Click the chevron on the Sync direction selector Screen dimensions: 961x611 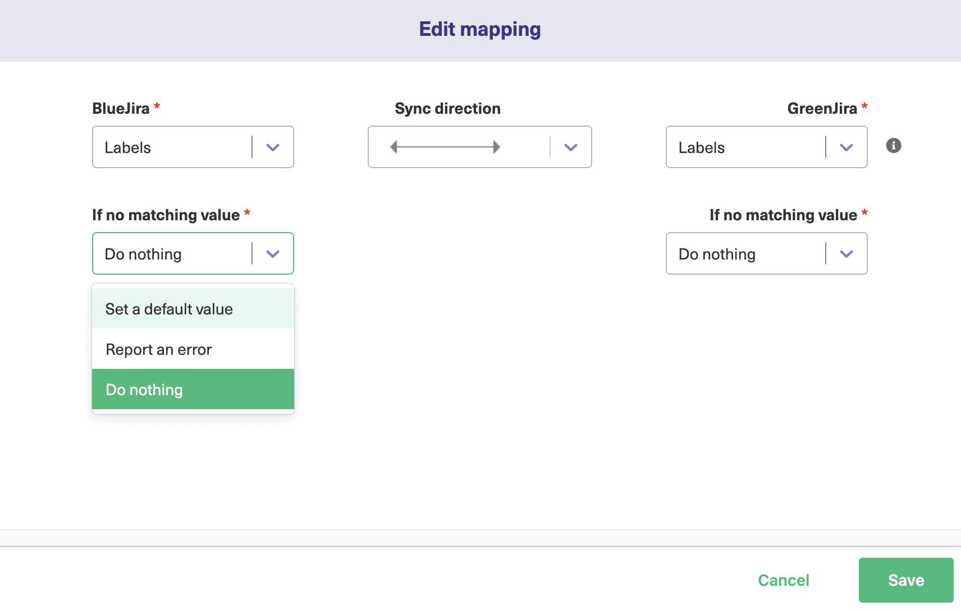pos(571,147)
